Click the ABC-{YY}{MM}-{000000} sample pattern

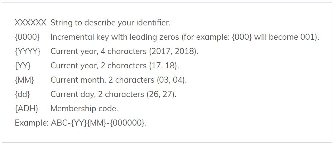click(x=99, y=123)
